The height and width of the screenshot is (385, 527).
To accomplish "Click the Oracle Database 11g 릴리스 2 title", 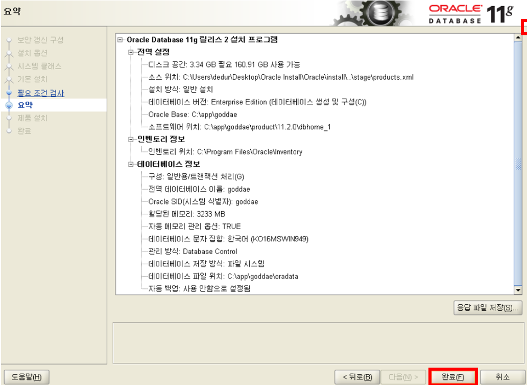I will point(202,40).
